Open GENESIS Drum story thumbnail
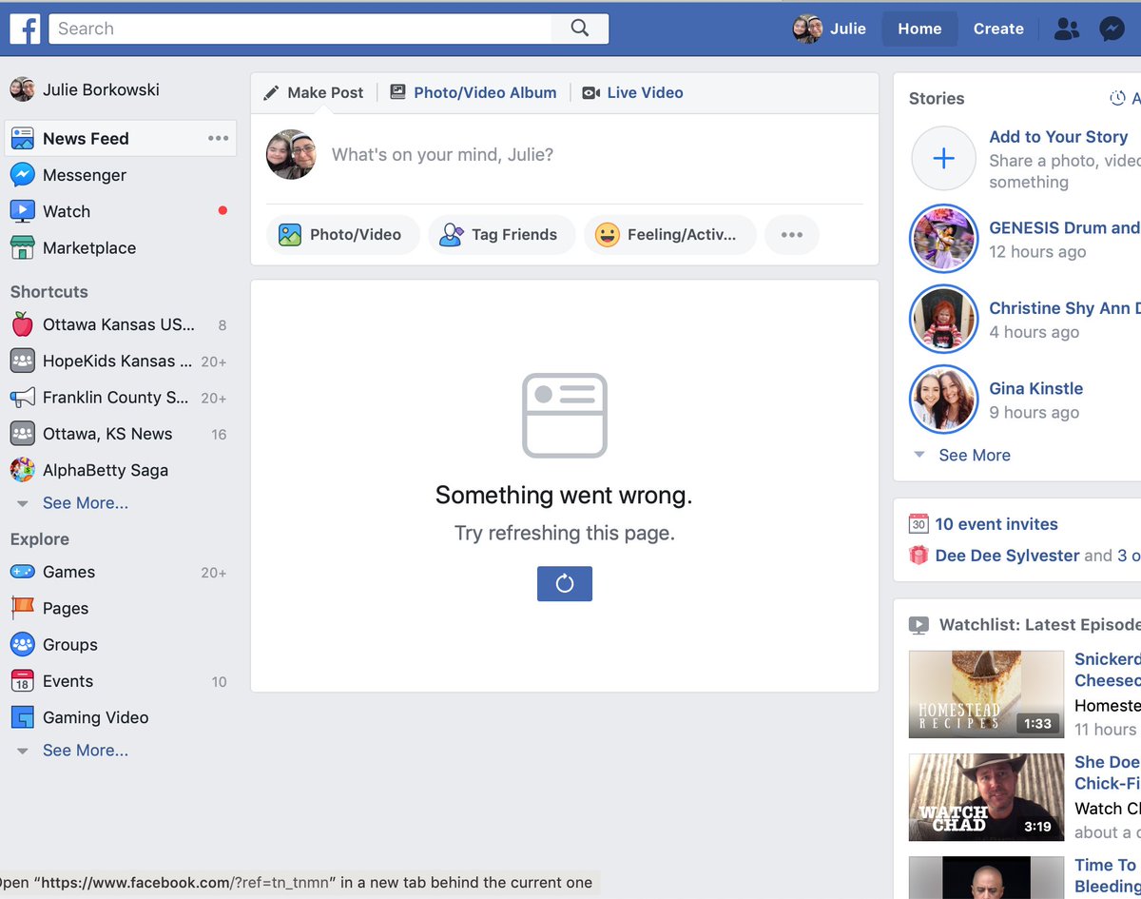Screen dimensions: 1141x899 tap(943, 239)
